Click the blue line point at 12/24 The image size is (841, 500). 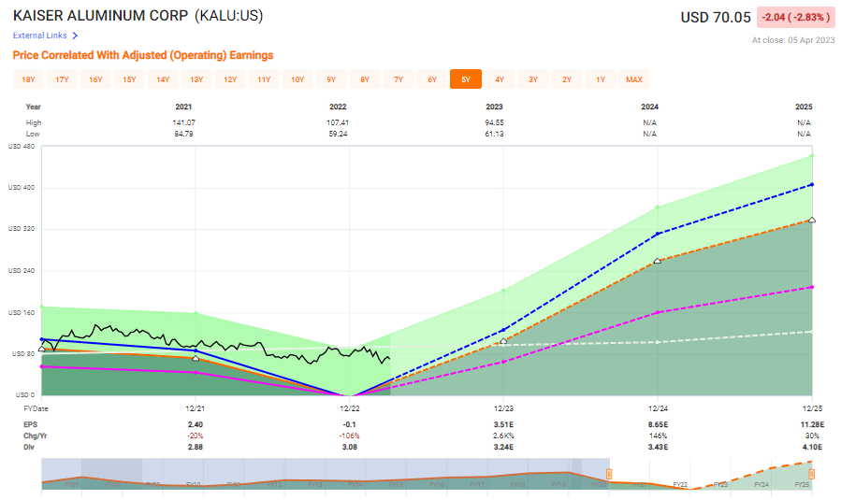tap(658, 234)
